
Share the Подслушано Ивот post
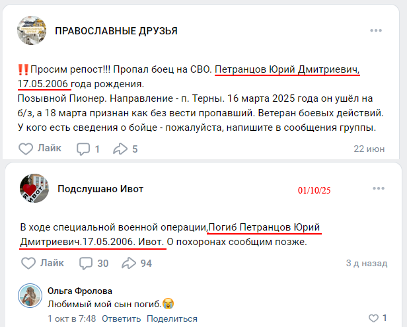coord(136,263)
